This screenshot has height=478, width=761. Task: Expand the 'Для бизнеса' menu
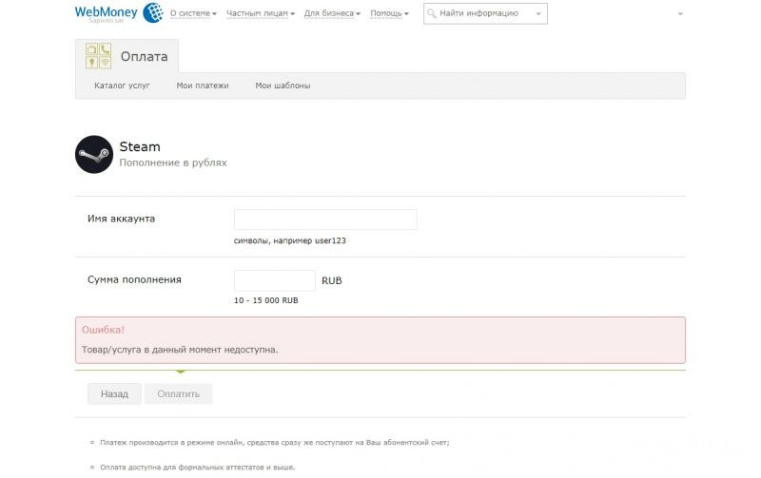(x=332, y=13)
